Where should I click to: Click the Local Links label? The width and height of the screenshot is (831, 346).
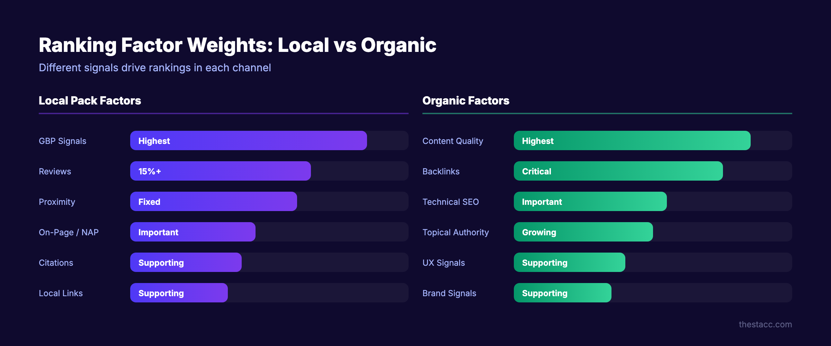tap(61, 293)
